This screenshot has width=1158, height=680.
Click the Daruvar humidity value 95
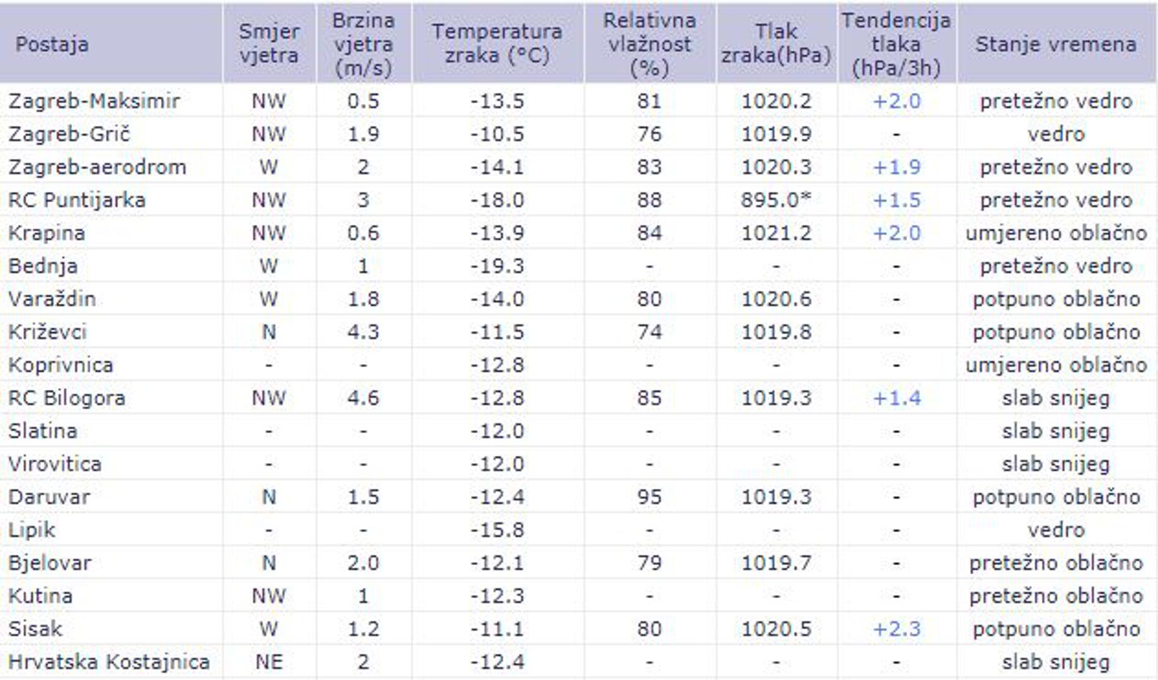pos(649,497)
